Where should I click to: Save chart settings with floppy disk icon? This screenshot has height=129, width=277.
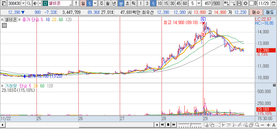click(239, 3)
